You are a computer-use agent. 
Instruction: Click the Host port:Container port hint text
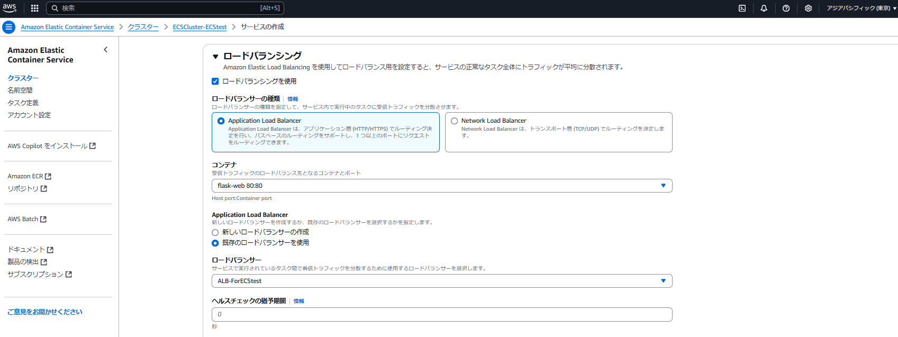[x=242, y=198]
